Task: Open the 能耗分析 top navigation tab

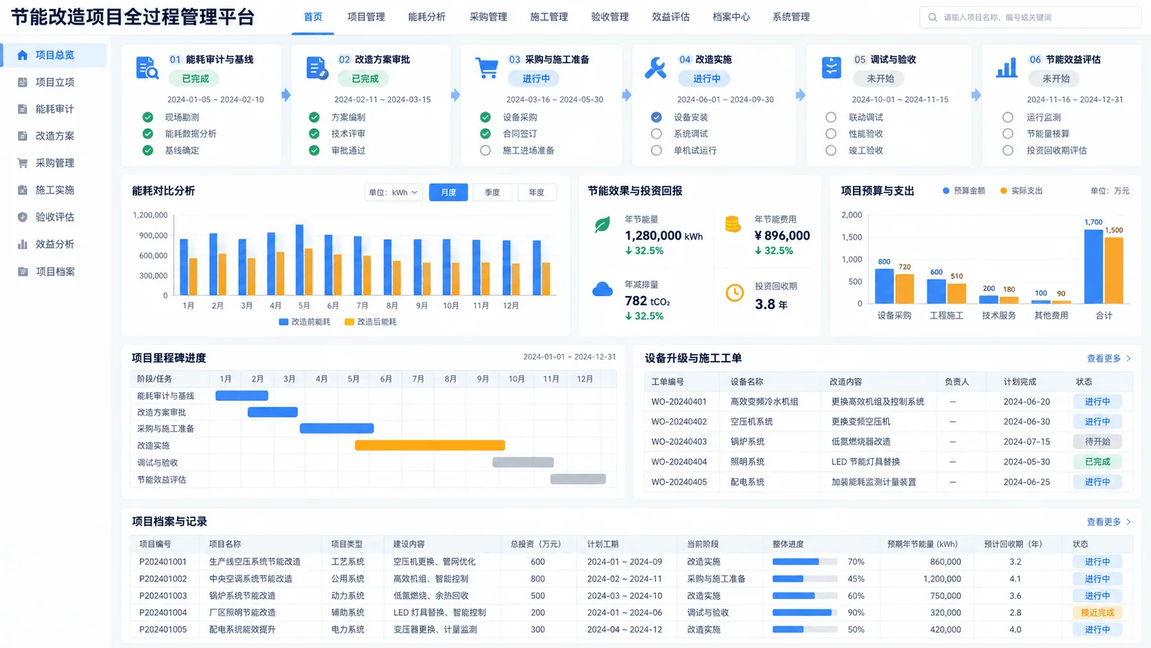Action: click(x=427, y=17)
